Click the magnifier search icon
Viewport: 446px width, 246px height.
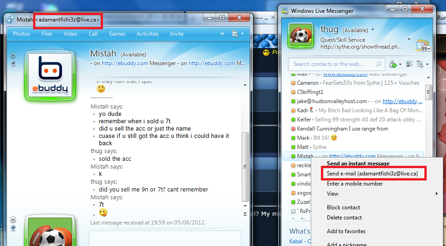378,64
